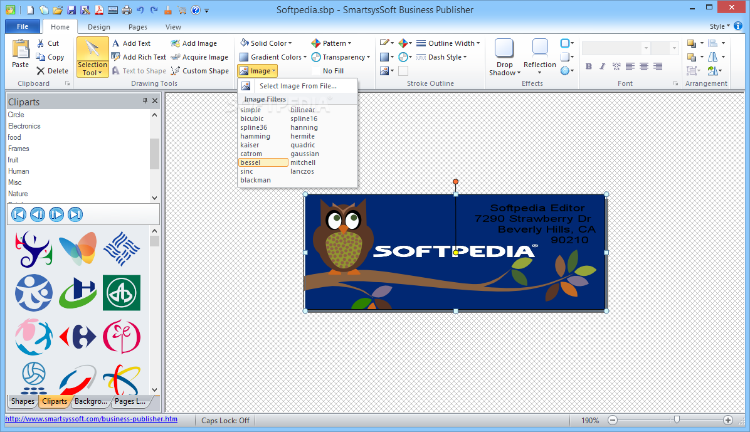Open Gradient Colors dropdown
Screen dimensions: 750x432
coord(273,57)
